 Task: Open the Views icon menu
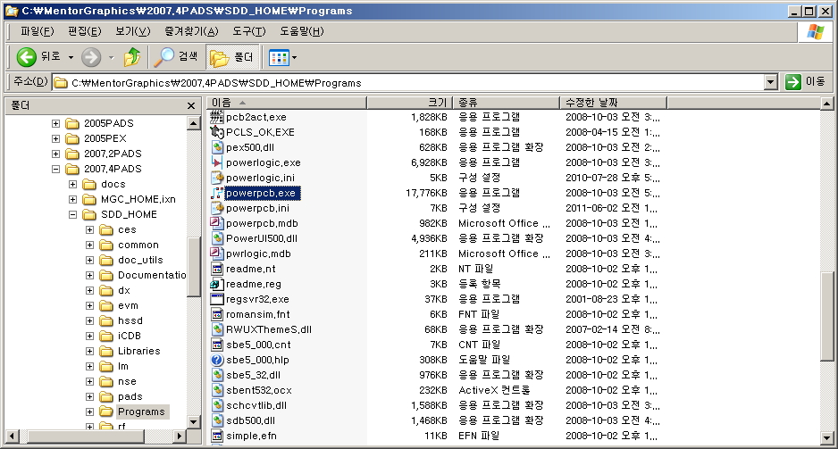pyautogui.click(x=279, y=57)
